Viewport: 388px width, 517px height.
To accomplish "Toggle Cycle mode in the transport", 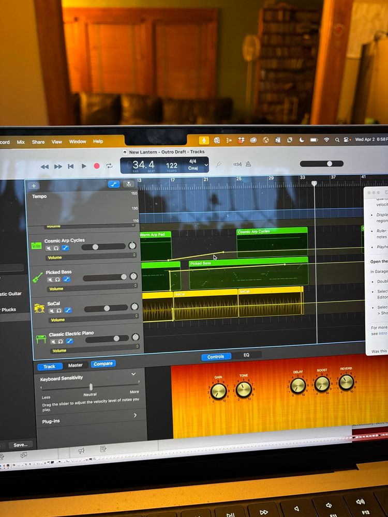I will (110, 166).
